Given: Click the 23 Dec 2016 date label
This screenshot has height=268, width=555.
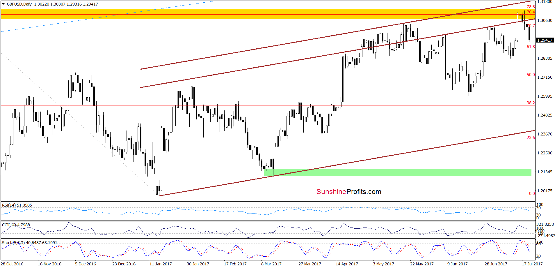Looking at the screenshot, I should click(124, 264).
